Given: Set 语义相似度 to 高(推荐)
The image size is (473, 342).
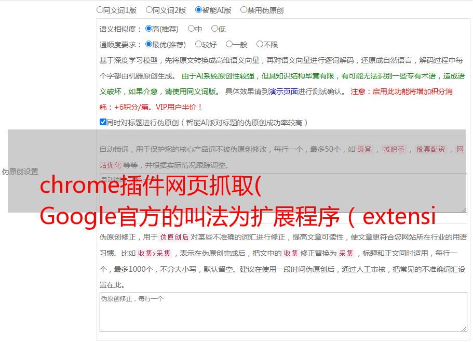Looking at the screenshot, I should pyautogui.click(x=148, y=29).
